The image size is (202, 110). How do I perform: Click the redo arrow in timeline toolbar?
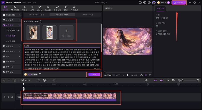(x=9, y=80)
